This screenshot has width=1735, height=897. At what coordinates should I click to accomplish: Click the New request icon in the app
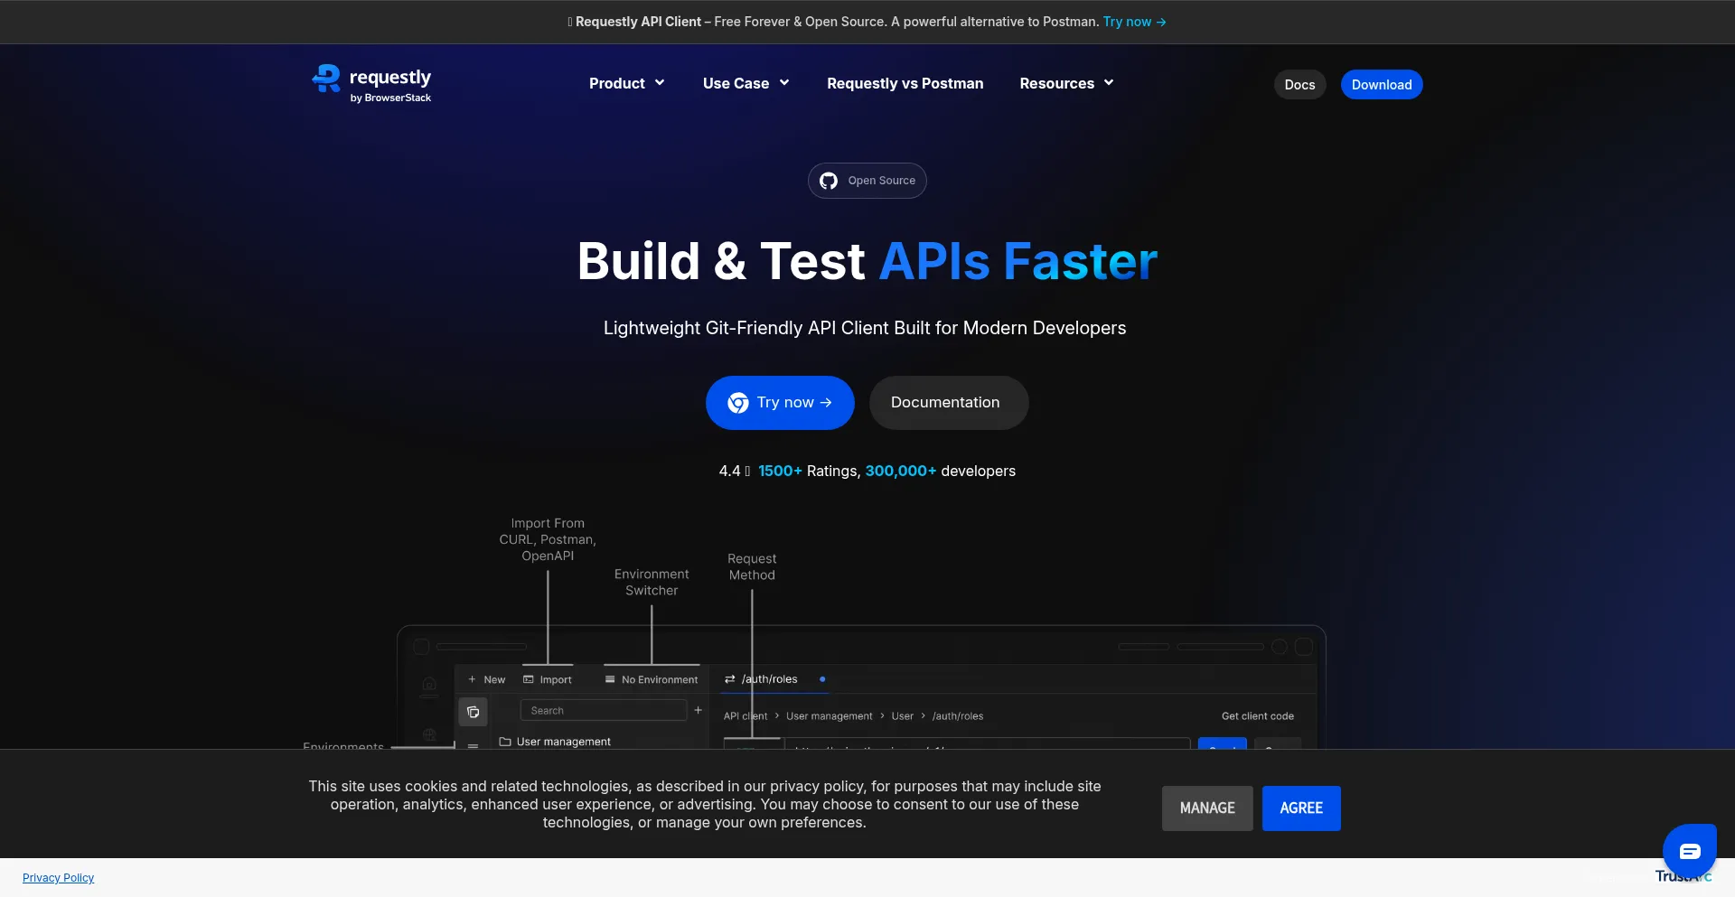472,679
